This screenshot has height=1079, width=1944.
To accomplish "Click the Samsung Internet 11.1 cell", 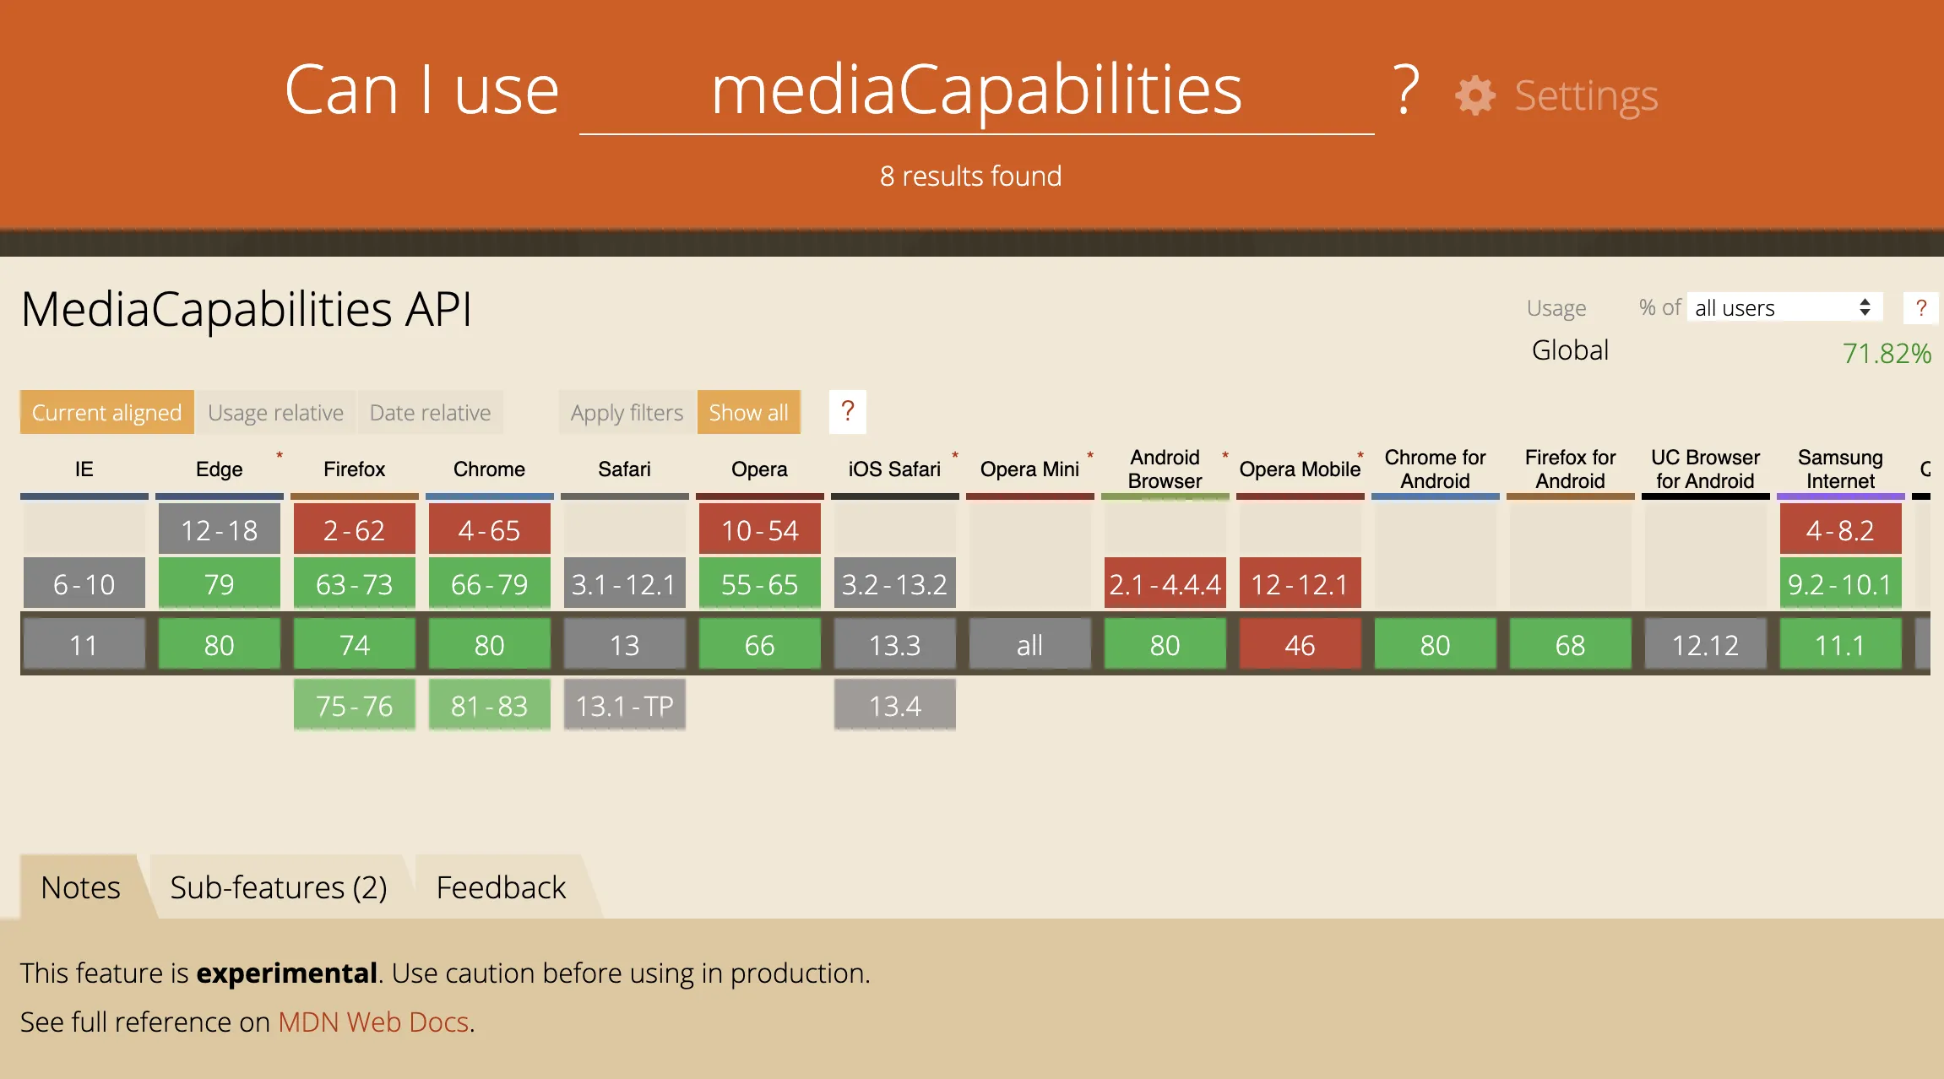I will pos(1841,645).
